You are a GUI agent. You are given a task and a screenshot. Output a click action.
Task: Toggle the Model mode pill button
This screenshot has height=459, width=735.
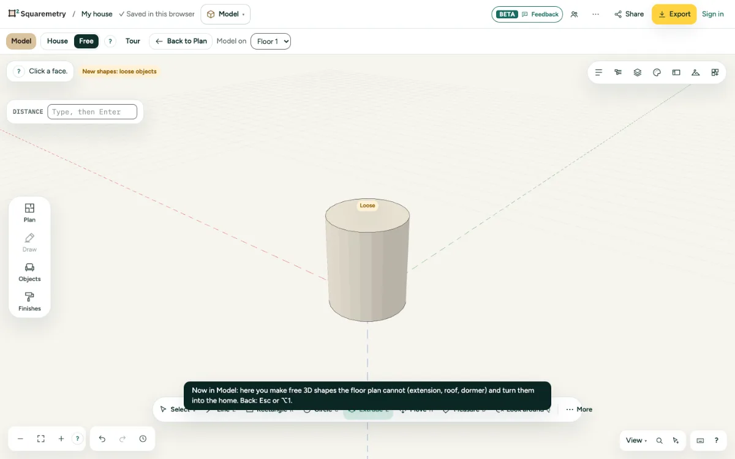click(x=21, y=41)
